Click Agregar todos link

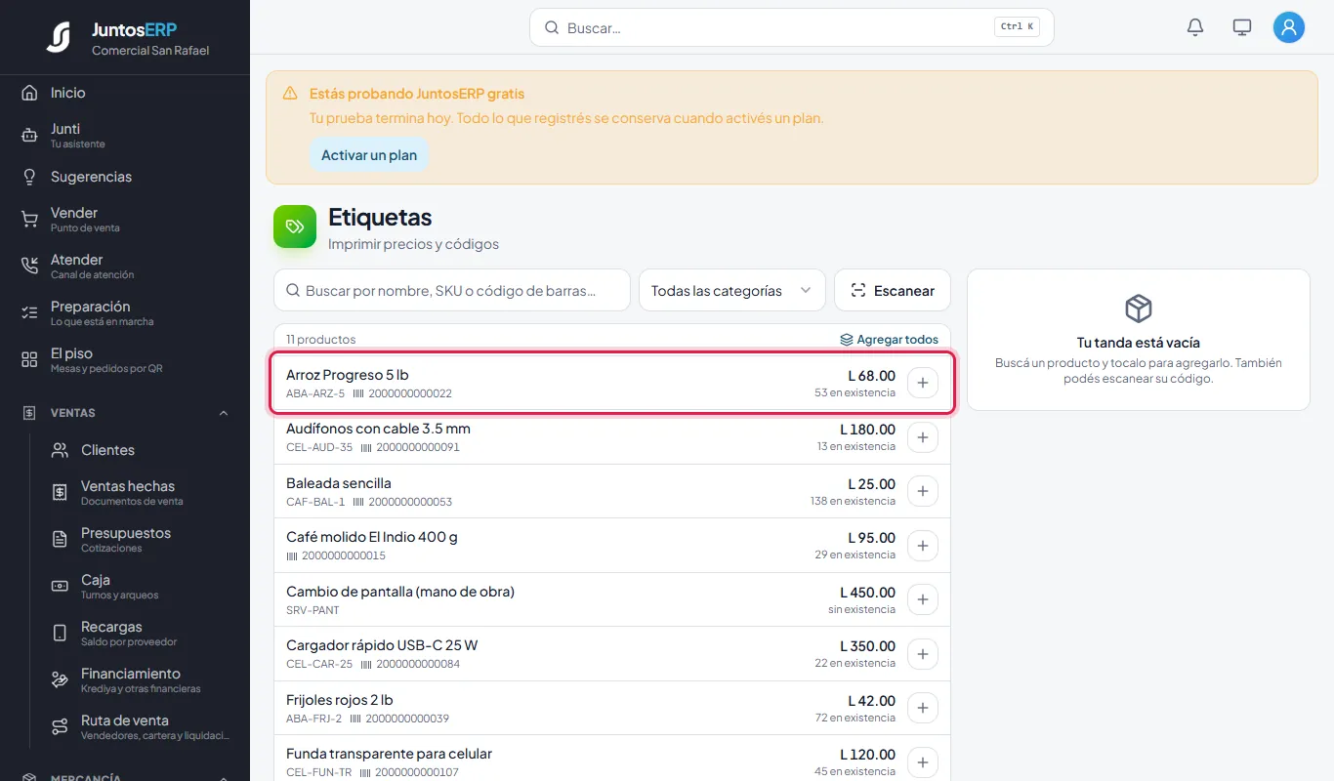[x=890, y=340]
